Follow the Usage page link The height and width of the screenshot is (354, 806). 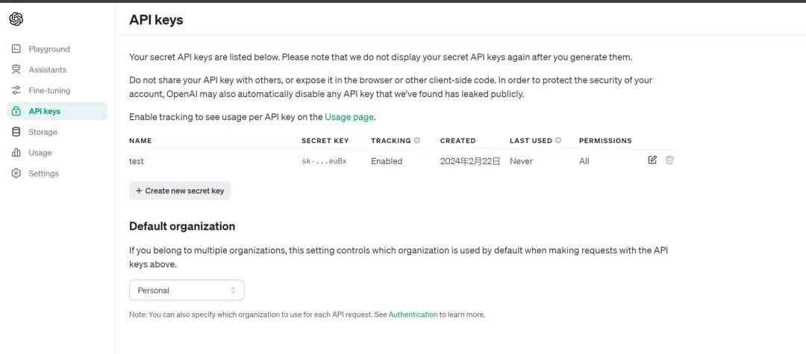pyautogui.click(x=349, y=117)
